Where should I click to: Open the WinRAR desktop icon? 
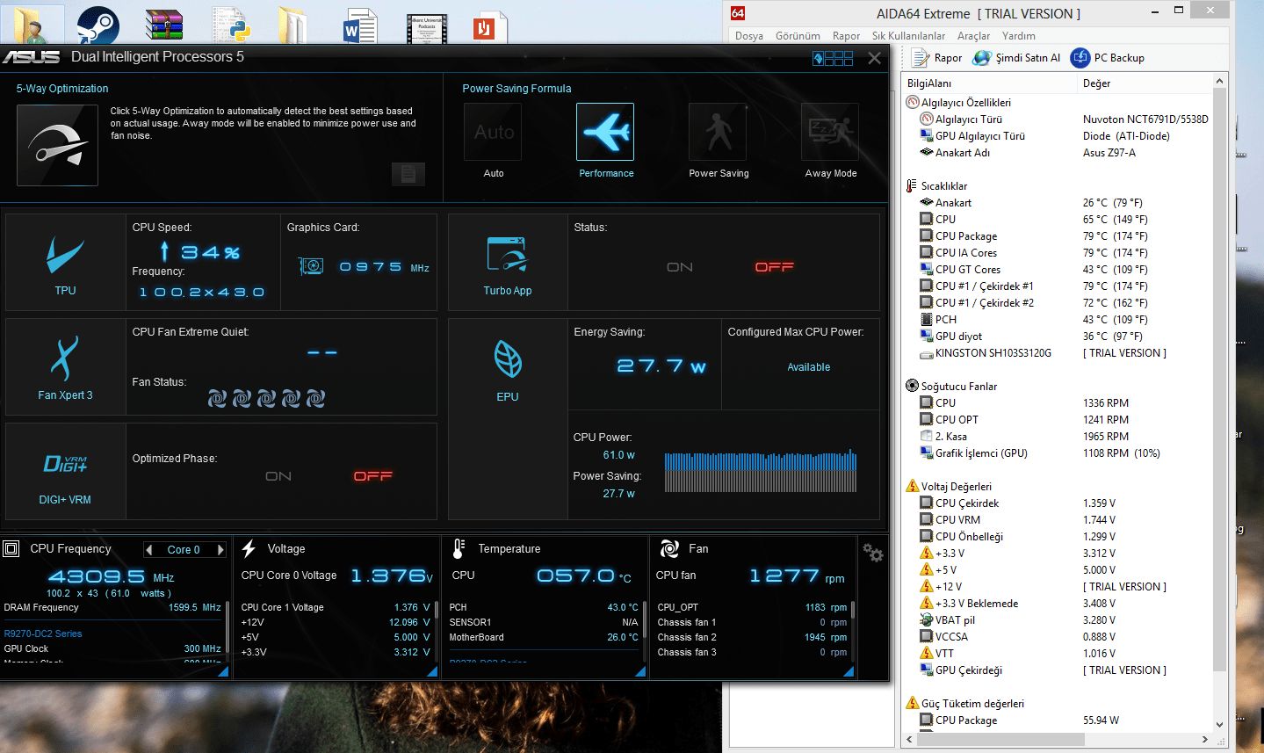pos(164,25)
